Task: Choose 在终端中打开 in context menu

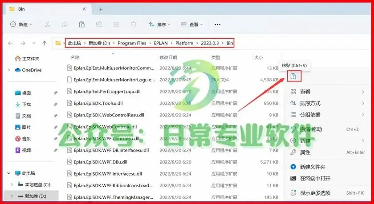Action: 328,178
